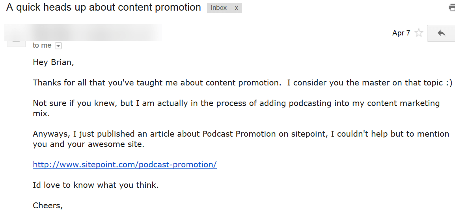Click the 'Cheers,' sign-off text
Viewport: 455px width, 215px height.
[x=48, y=206]
